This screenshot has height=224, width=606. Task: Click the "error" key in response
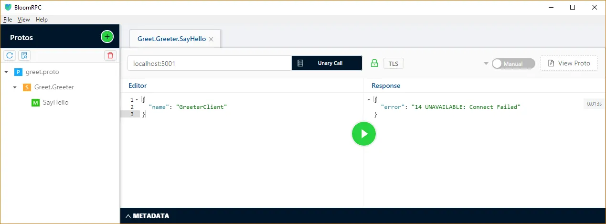[393, 107]
